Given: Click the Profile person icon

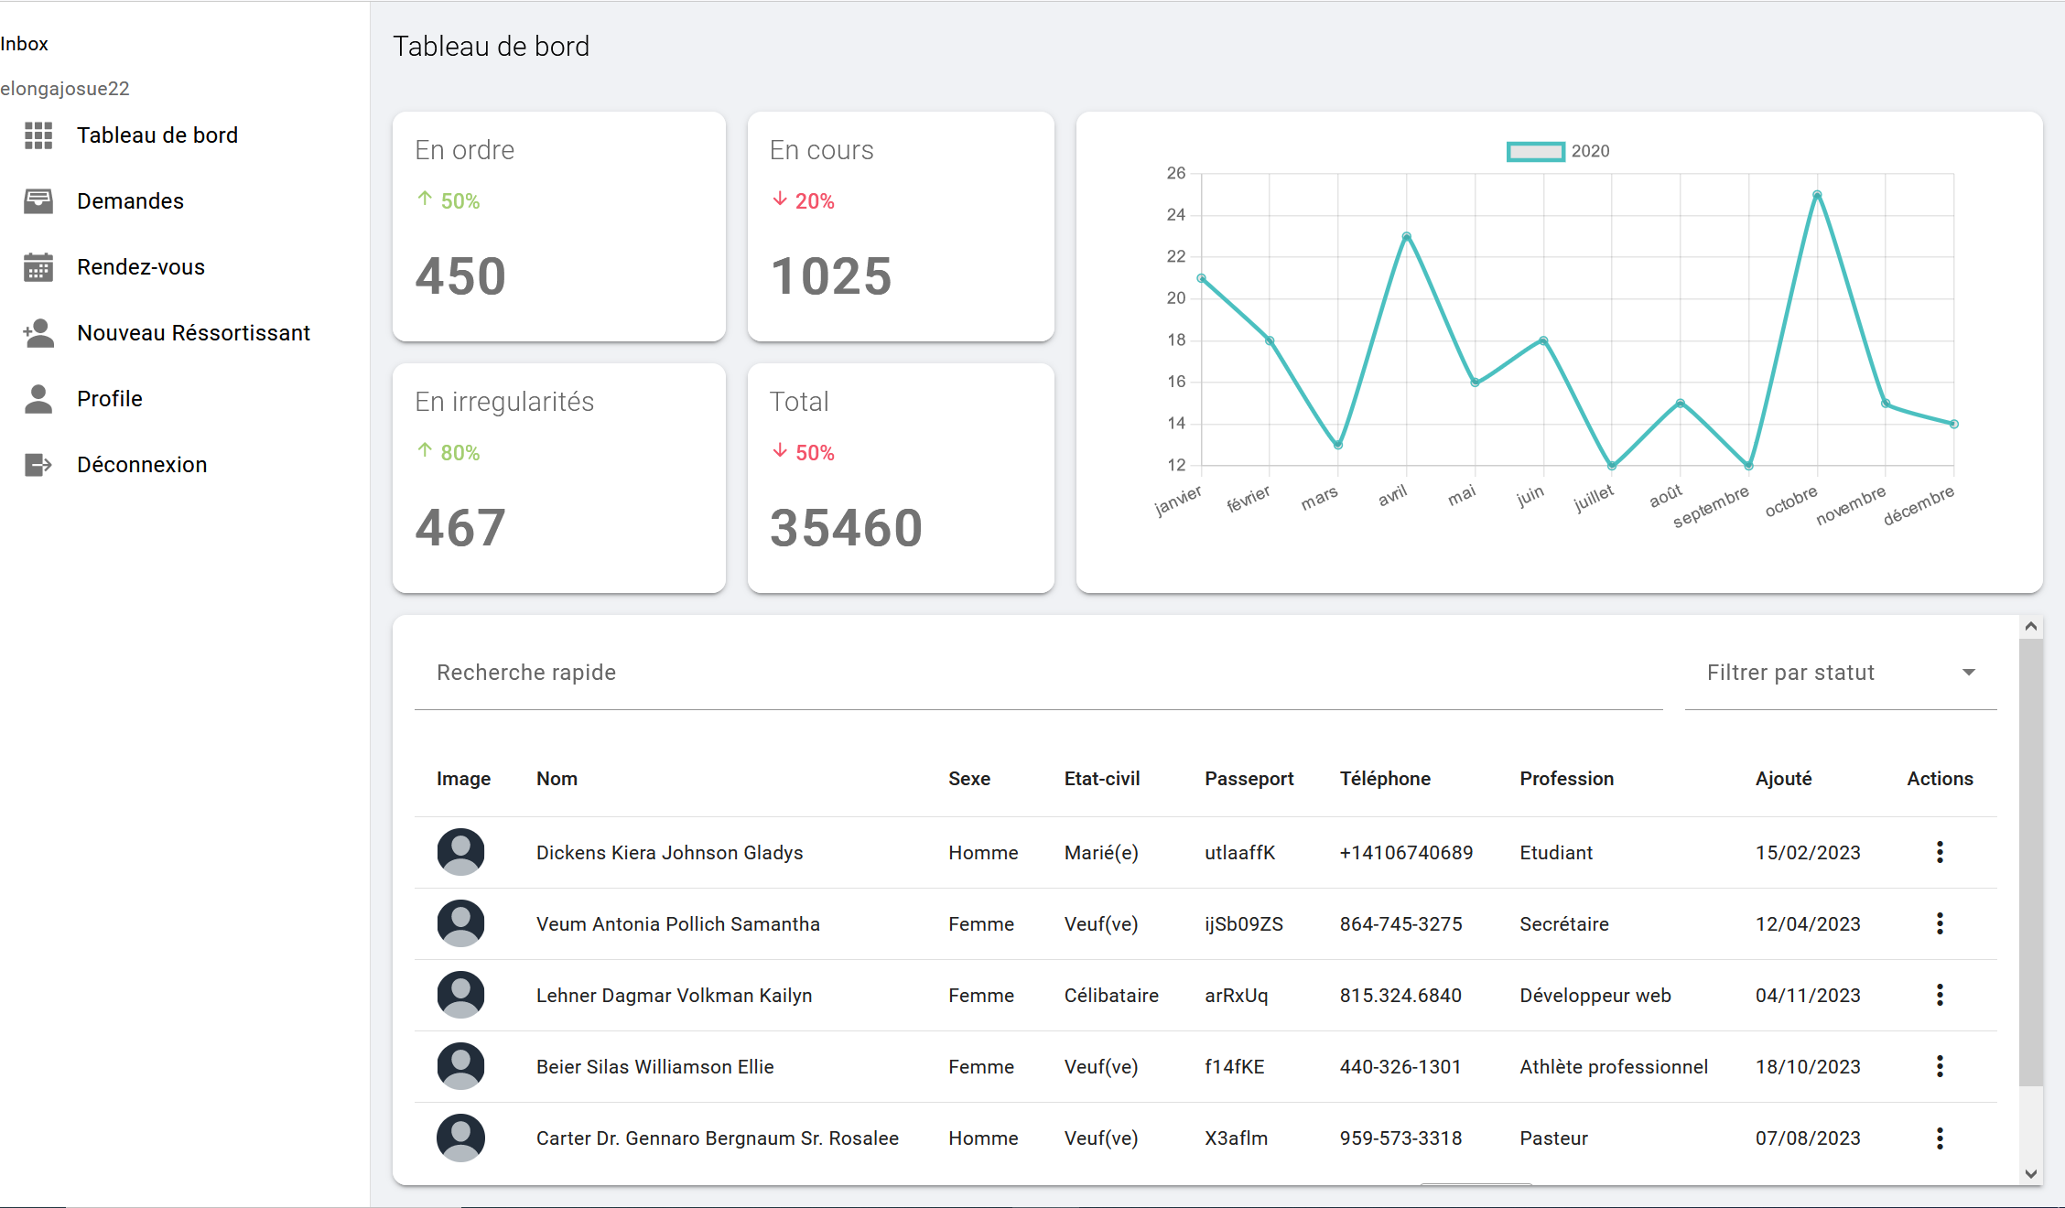Looking at the screenshot, I should tap(38, 399).
